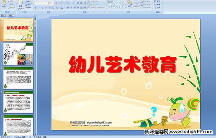
Task: Select the music notes slide thumbnail
Action: point(18,54)
